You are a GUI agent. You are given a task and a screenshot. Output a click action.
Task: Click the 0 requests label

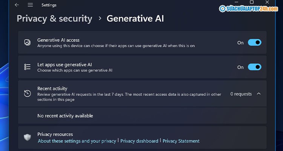[241, 94]
